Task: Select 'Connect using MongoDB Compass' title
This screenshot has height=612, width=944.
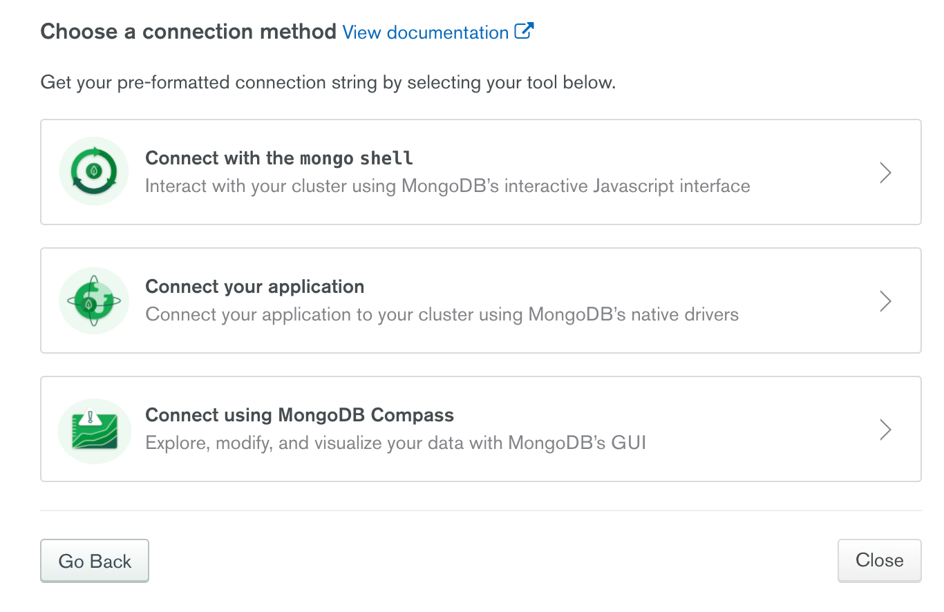Action: point(299,415)
